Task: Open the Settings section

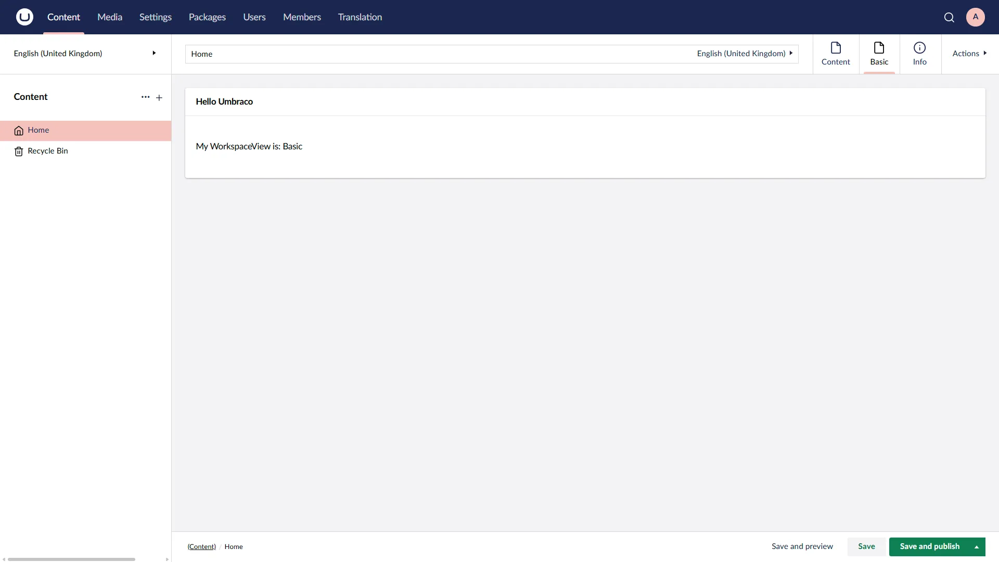Action: (155, 17)
